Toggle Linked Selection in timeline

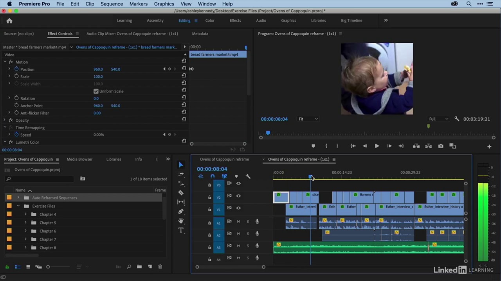[x=224, y=176]
